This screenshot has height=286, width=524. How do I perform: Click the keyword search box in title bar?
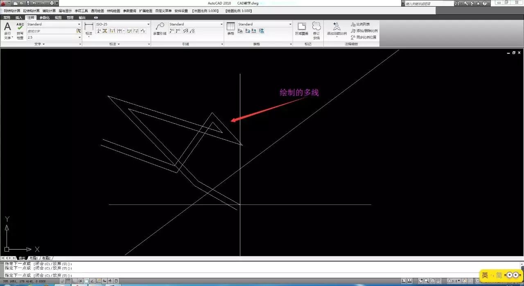pos(429,3)
